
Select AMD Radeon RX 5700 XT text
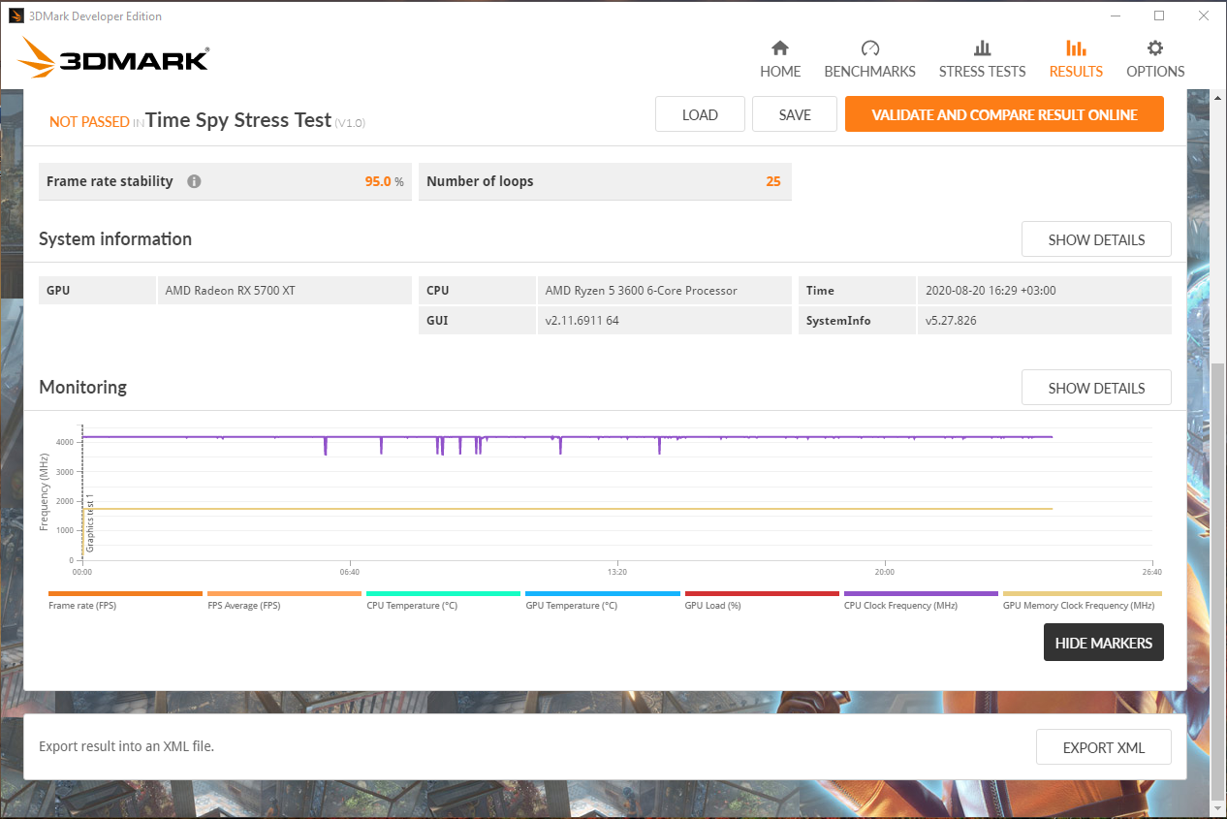tap(230, 291)
